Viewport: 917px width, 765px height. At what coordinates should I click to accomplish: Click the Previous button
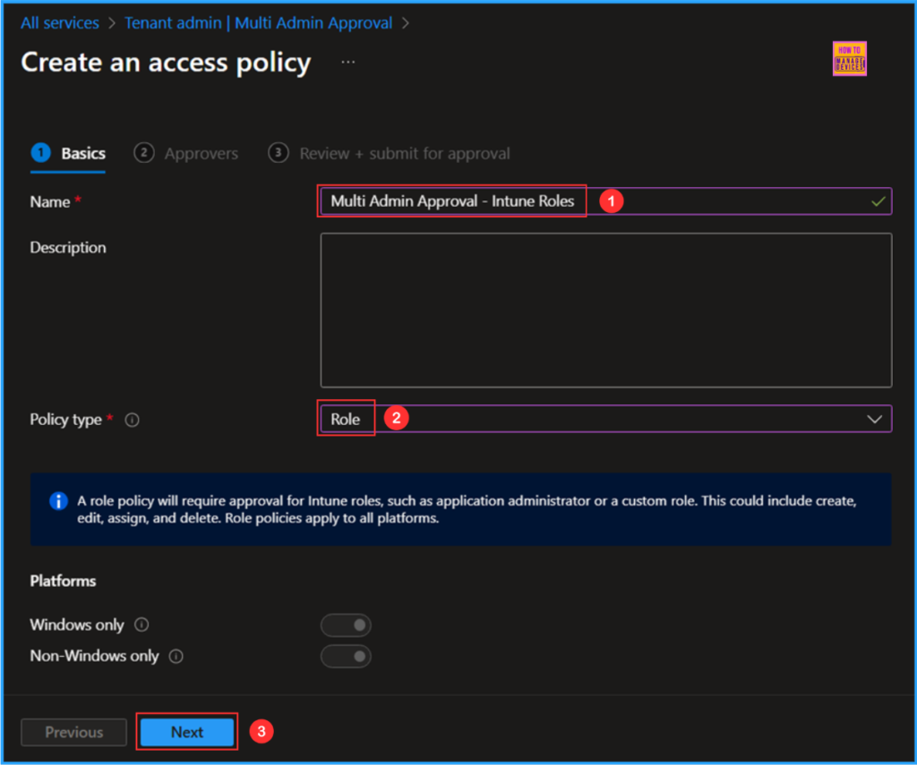[73, 732]
